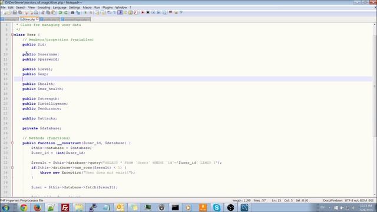Stop macro recording with black square

pyautogui.click(x=148, y=12)
